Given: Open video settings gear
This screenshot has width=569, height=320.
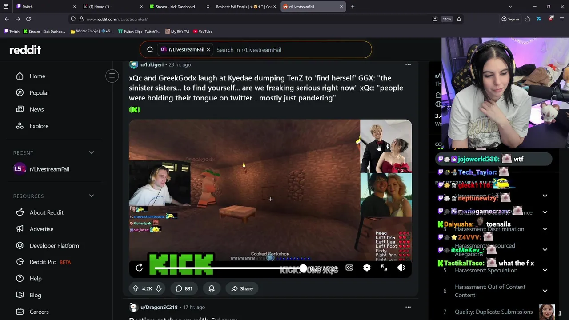Looking at the screenshot, I should coord(367,268).
